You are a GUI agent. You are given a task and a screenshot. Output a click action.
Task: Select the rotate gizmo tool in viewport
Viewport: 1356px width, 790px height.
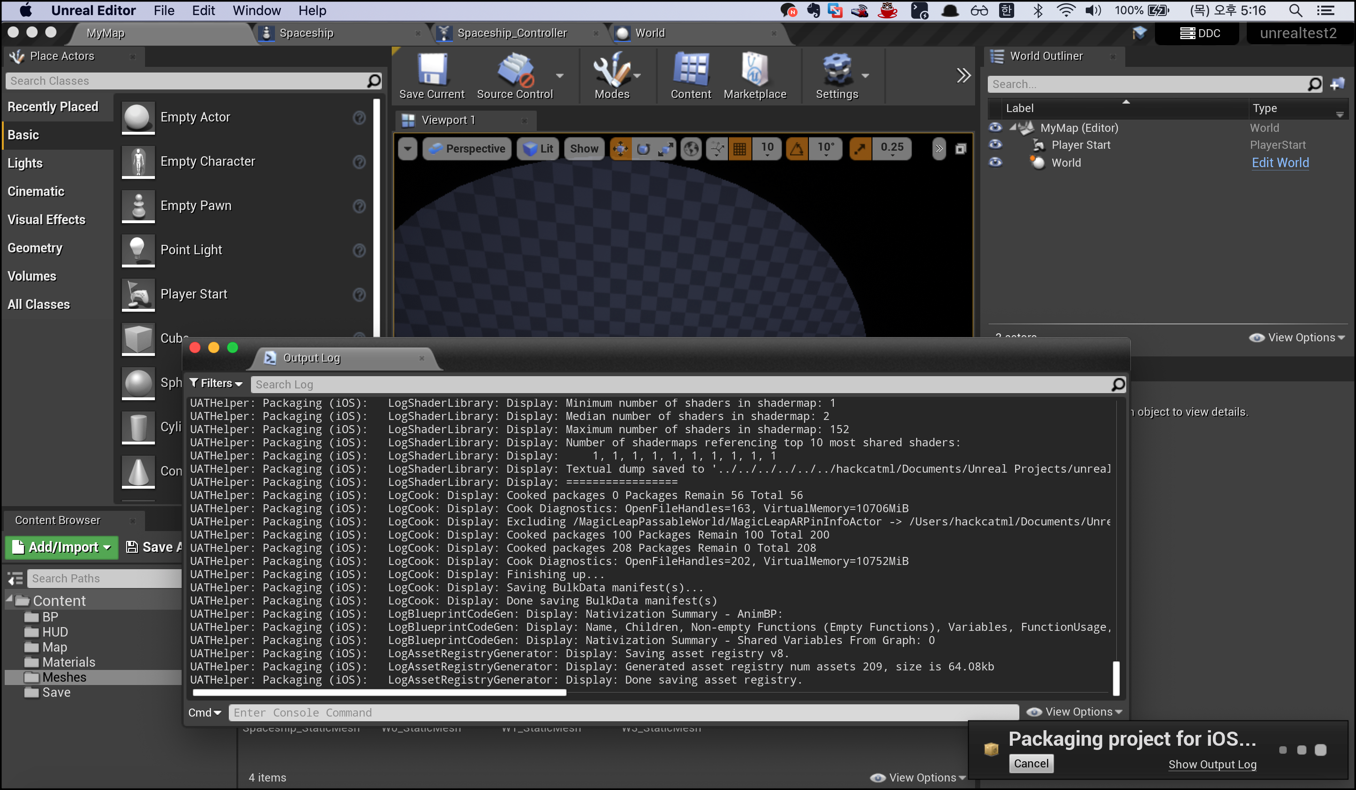click(643, 149)
